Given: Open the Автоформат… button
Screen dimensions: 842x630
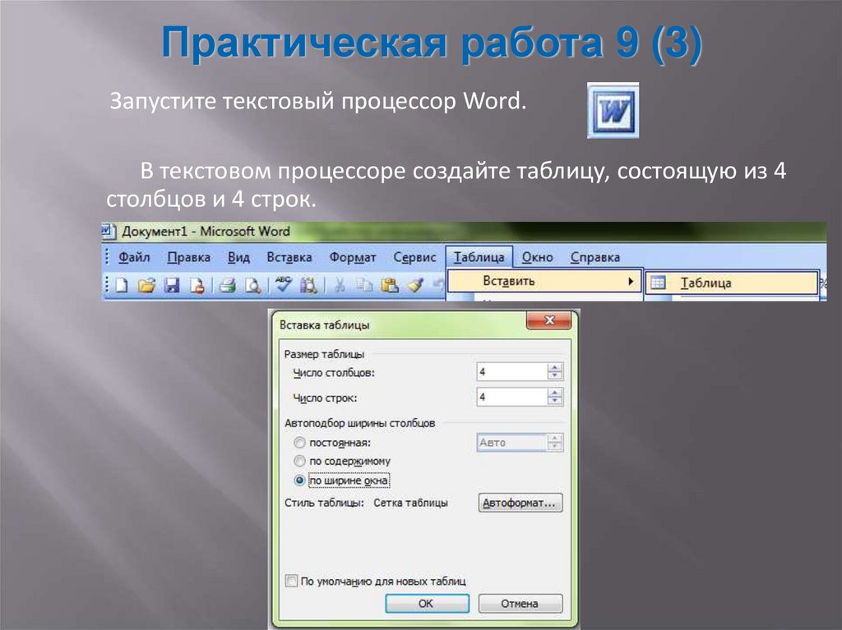Looking at the screenshot, I should point(520,503).
